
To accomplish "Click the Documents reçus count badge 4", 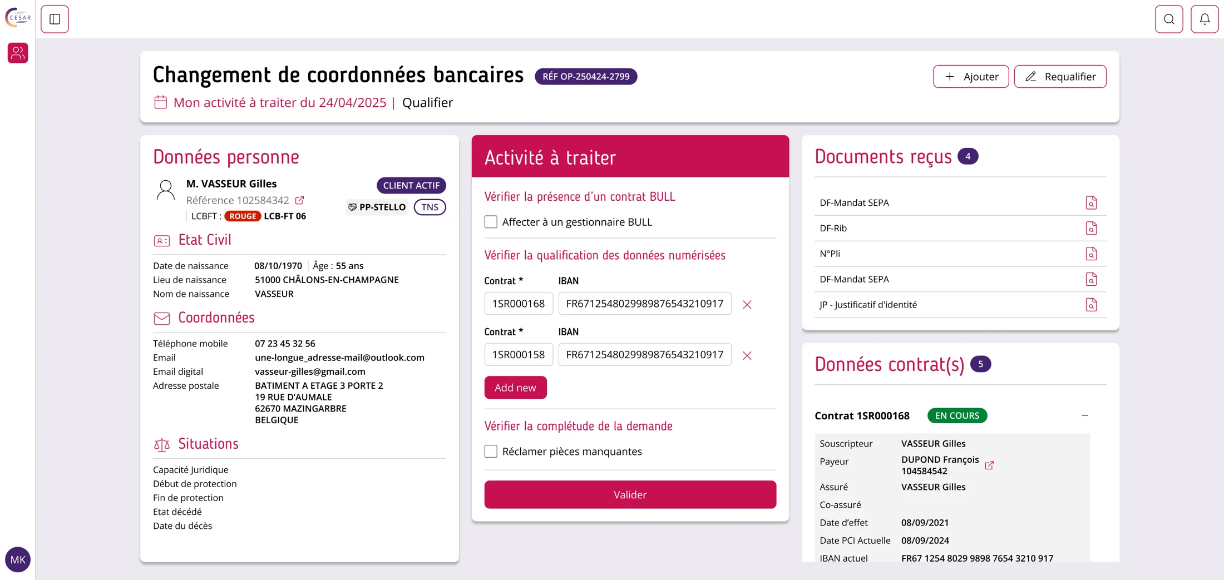I will 968,156.
